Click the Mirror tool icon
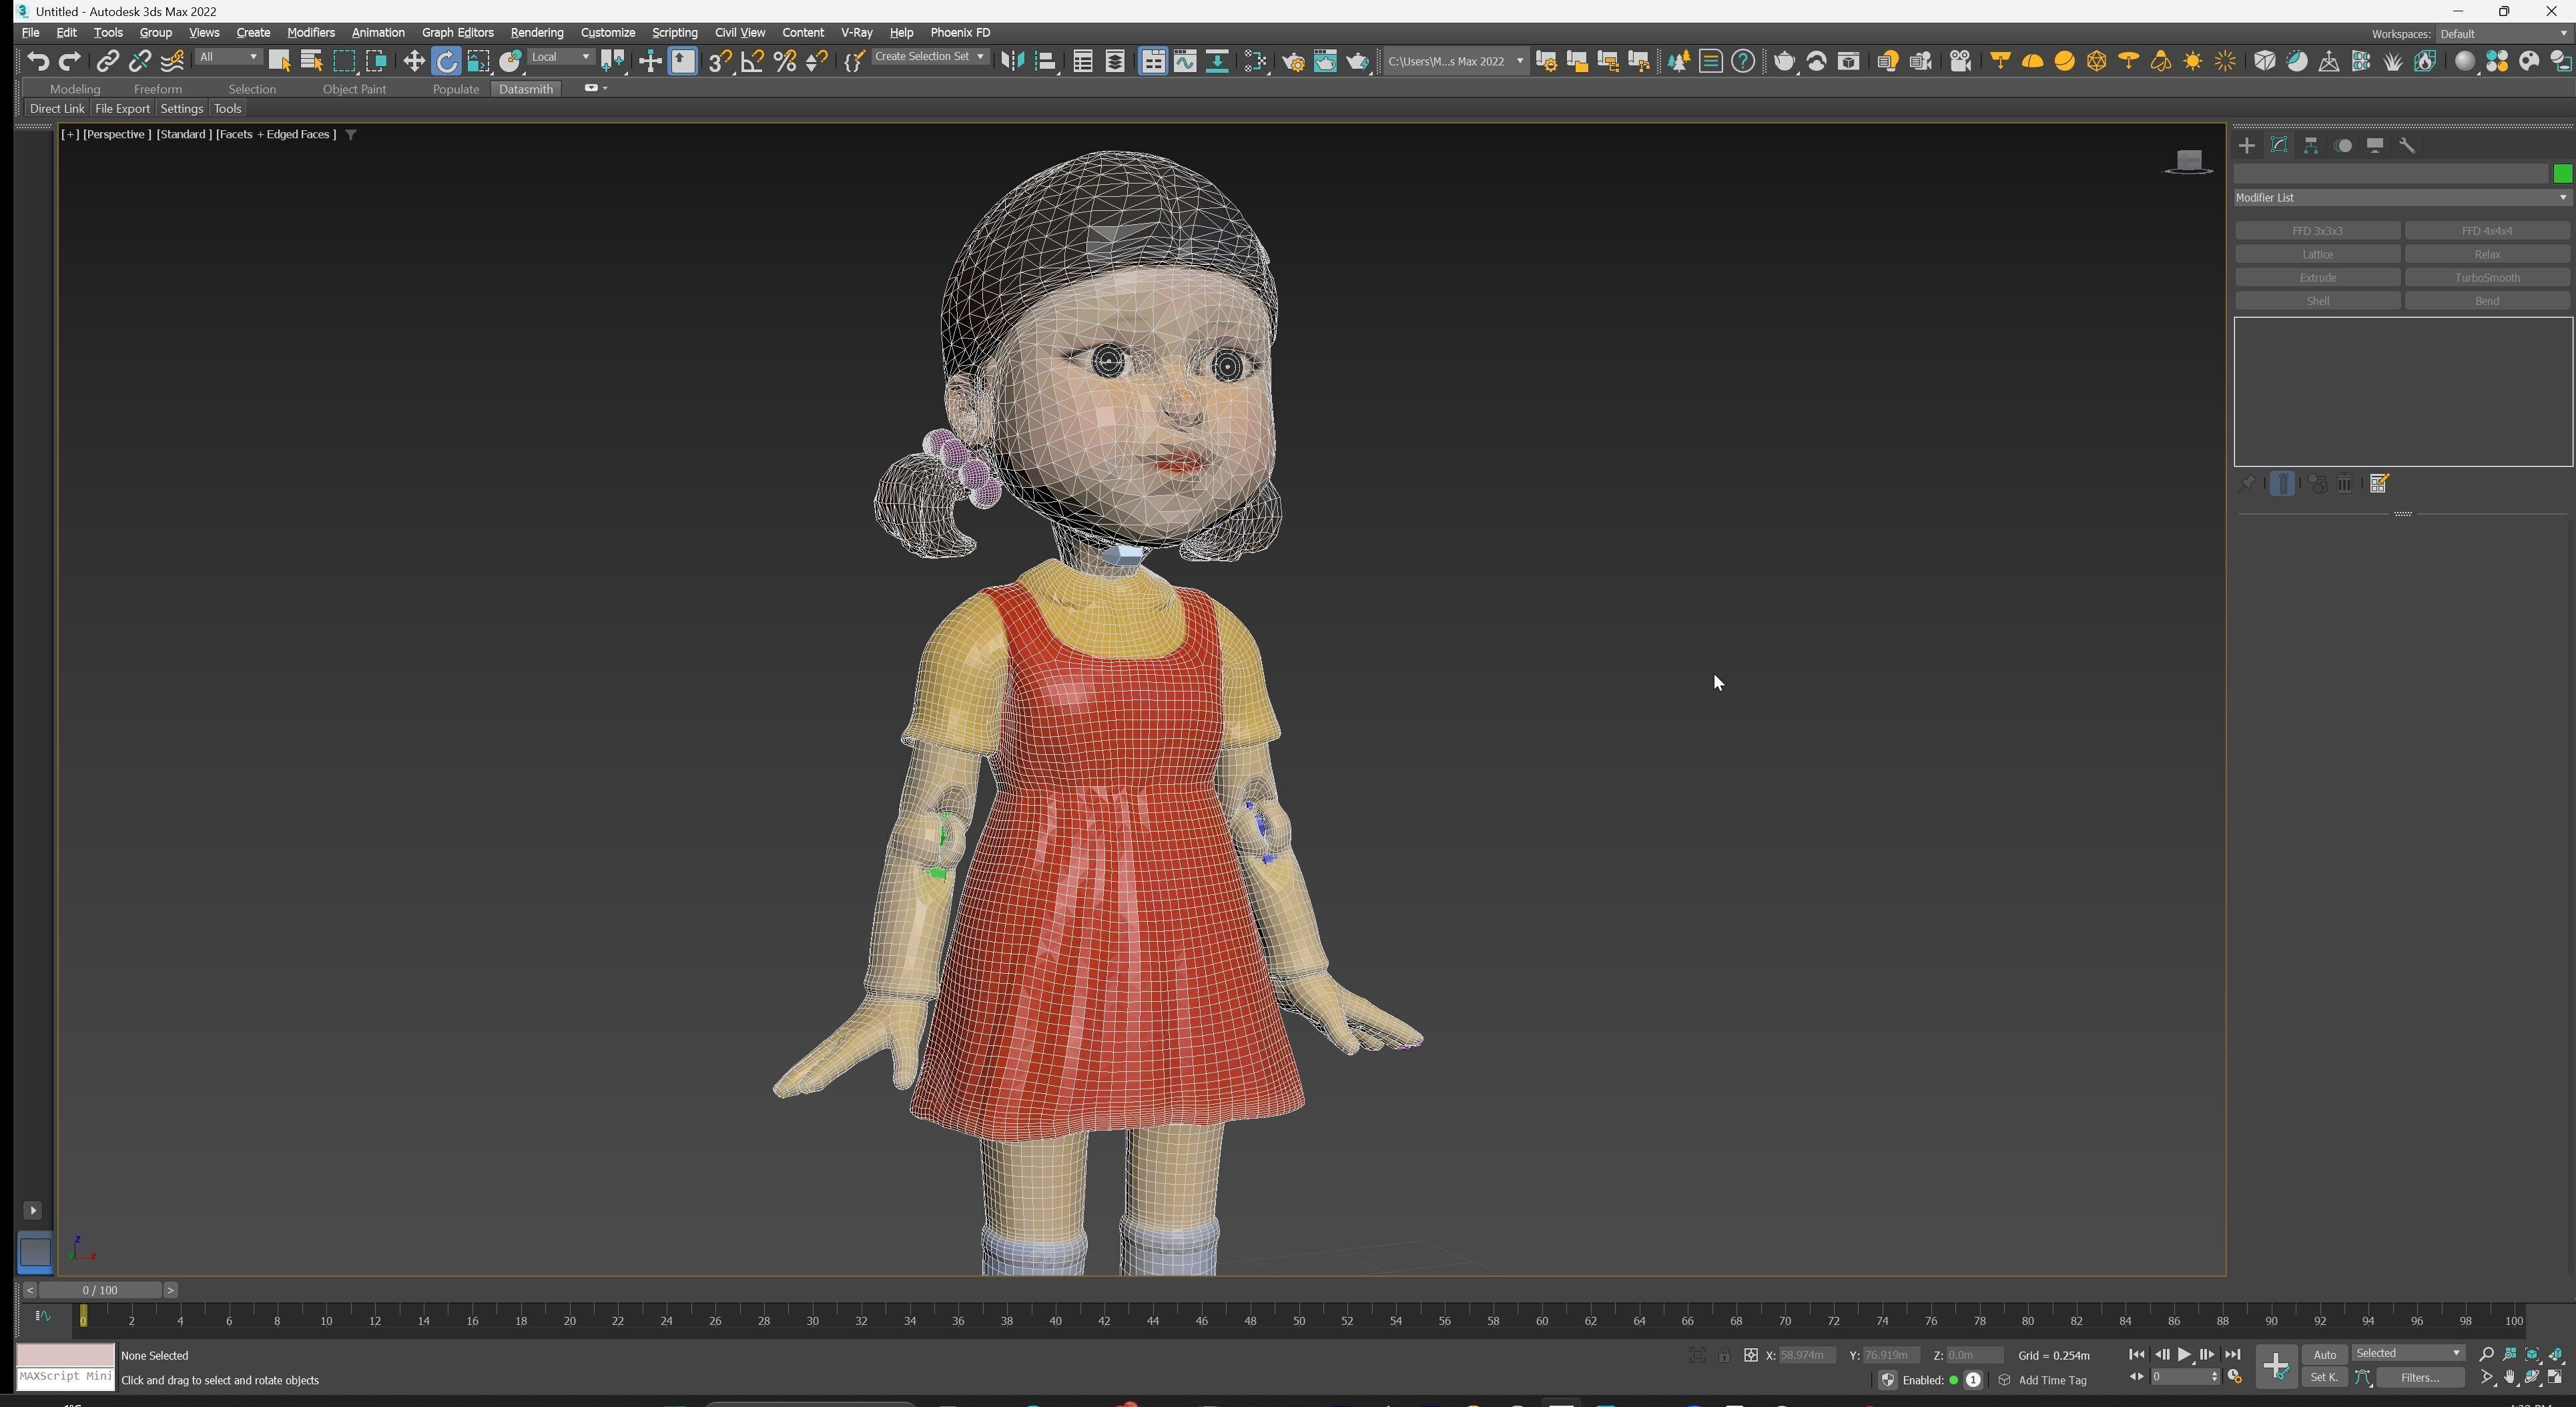 (1012, 62)
